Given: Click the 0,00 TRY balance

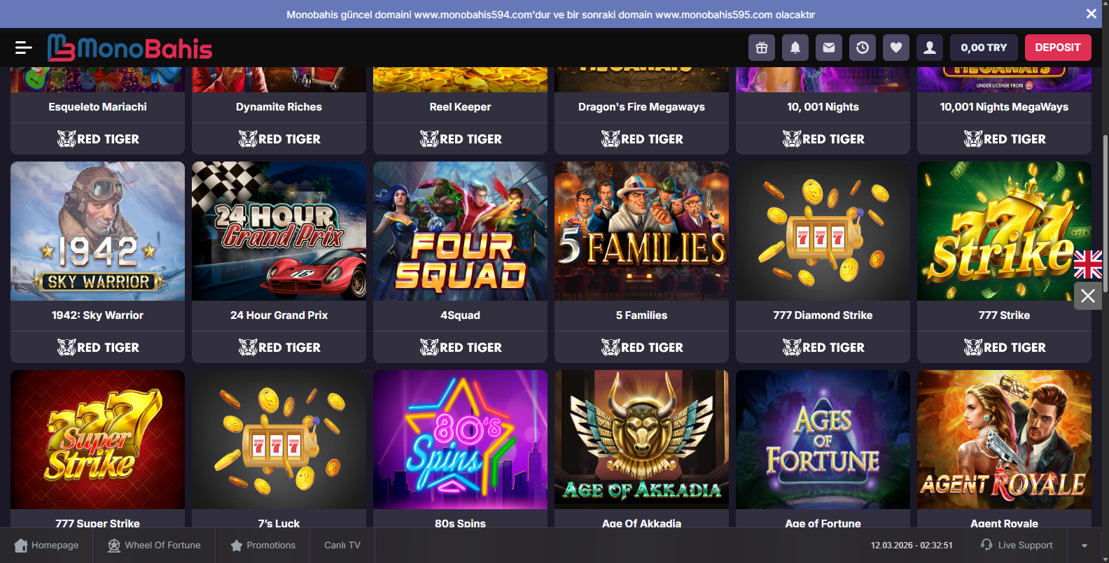Looking at the screenshot, I should [984, 48].
